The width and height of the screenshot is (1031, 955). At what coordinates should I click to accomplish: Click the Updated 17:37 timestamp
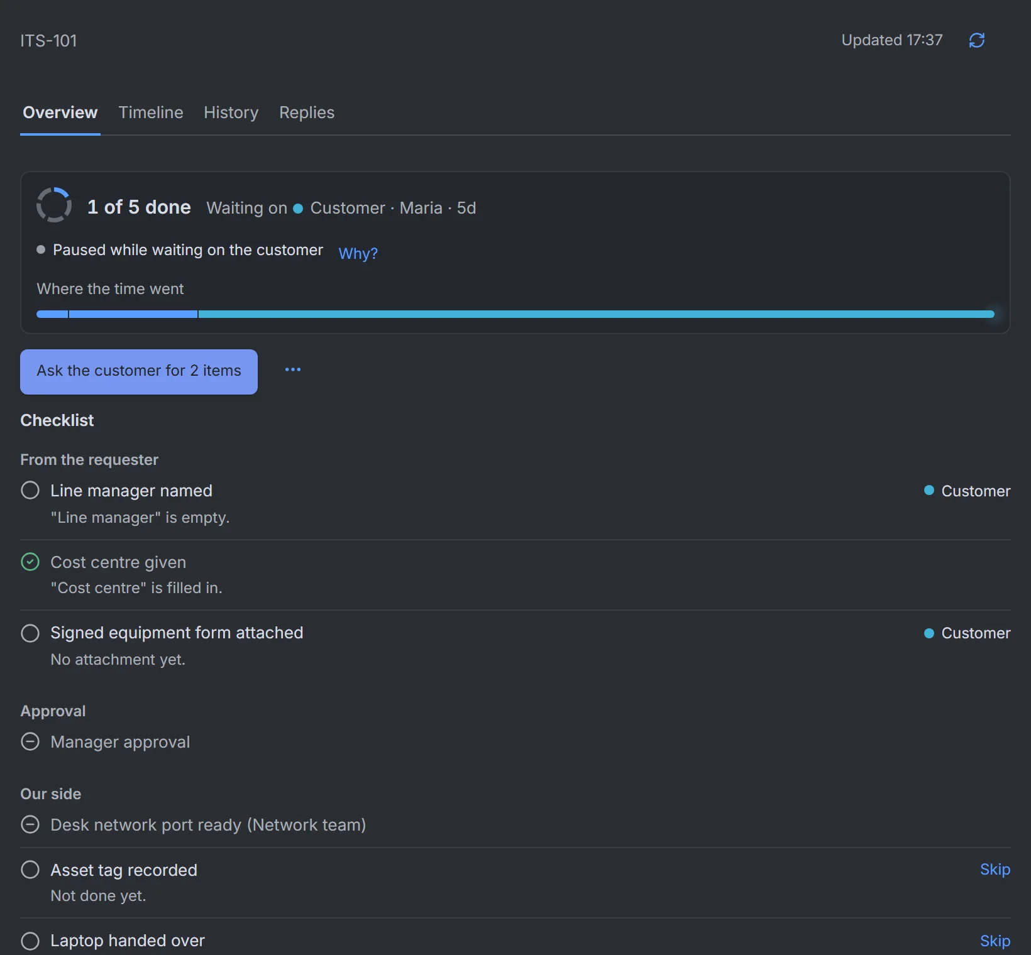pyautogui.click(x=892, y=40)
